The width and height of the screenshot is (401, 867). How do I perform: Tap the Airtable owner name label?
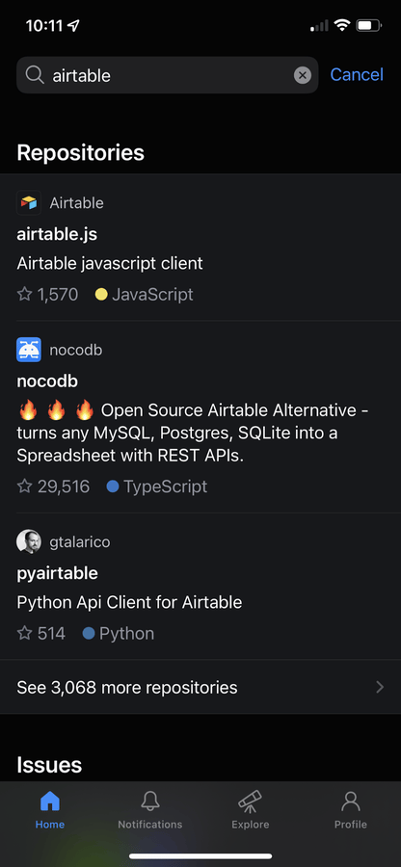pos(76,203)
